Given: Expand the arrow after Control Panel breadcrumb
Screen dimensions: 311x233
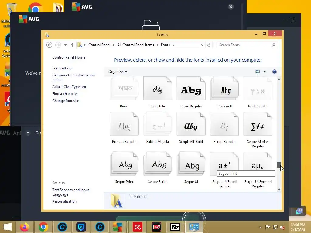Looking at the screenshot, I should tap(114, 45).
